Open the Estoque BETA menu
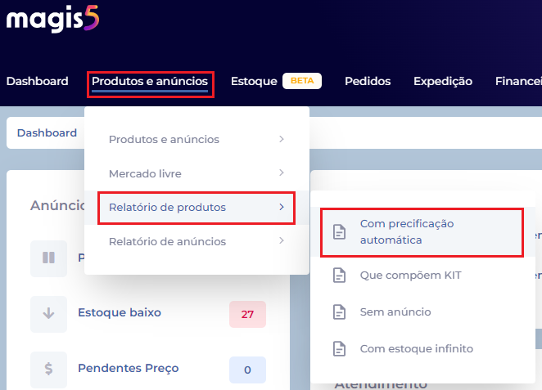 [x=276, y=81]
